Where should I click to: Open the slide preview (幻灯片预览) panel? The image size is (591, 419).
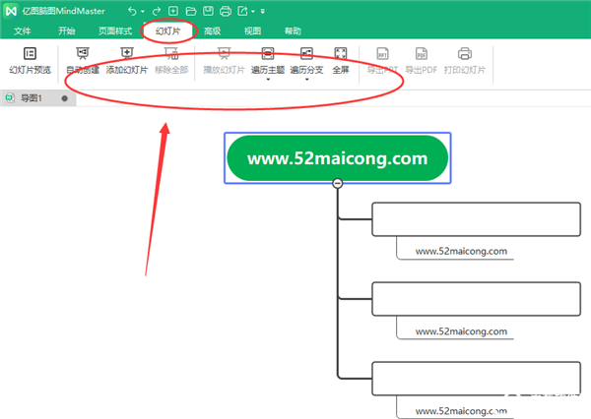click(30, 60)
